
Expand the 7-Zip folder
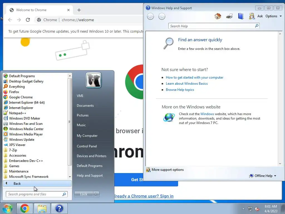click(13, 150)
